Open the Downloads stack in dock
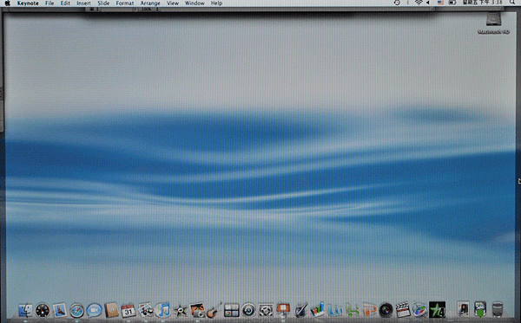Screen dimensions: 521x323 (x=480, y=310)
